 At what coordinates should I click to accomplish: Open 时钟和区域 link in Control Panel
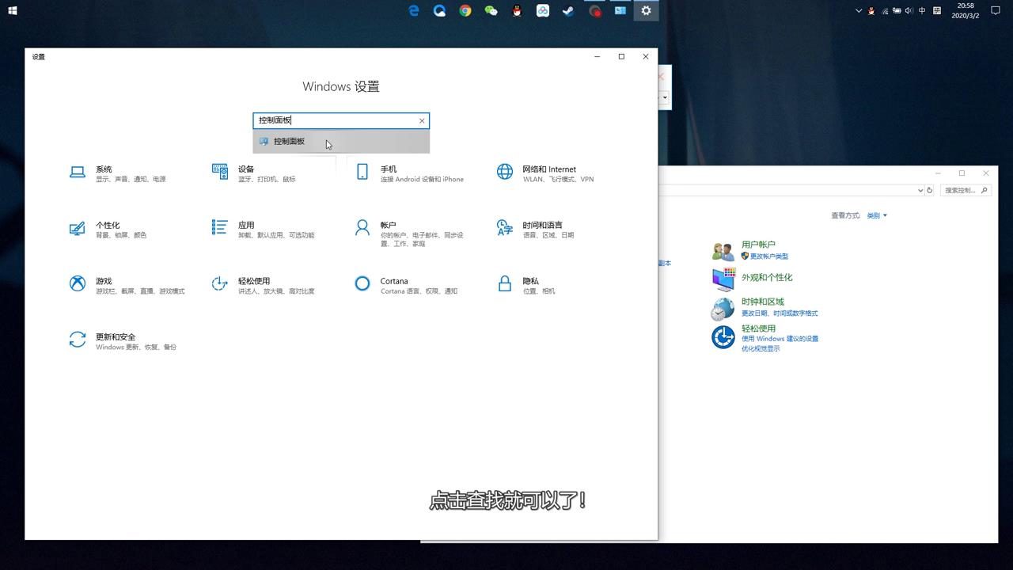coord(762,302)
